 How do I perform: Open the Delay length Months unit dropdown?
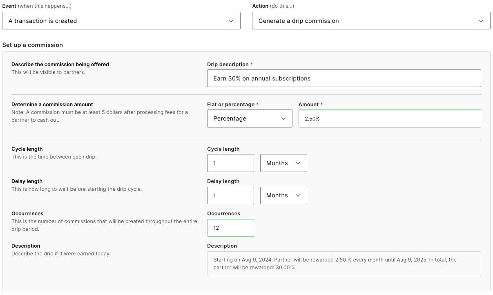click(x=283, y=195)
